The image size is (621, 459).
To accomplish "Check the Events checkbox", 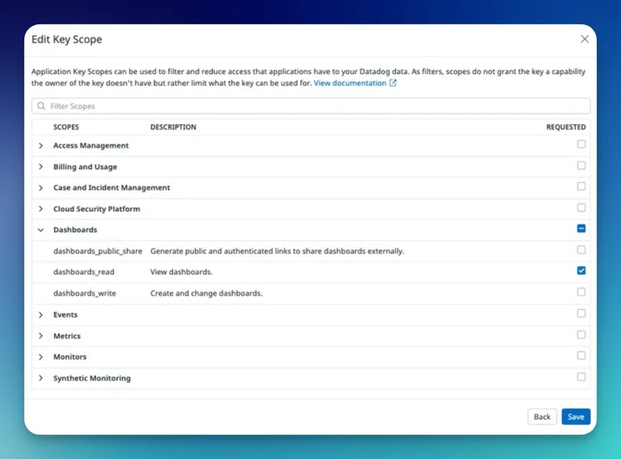I will pos(581,313).
